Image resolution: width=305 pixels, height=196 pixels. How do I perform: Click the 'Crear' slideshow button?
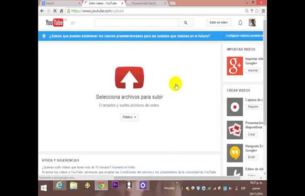(251, 134)
